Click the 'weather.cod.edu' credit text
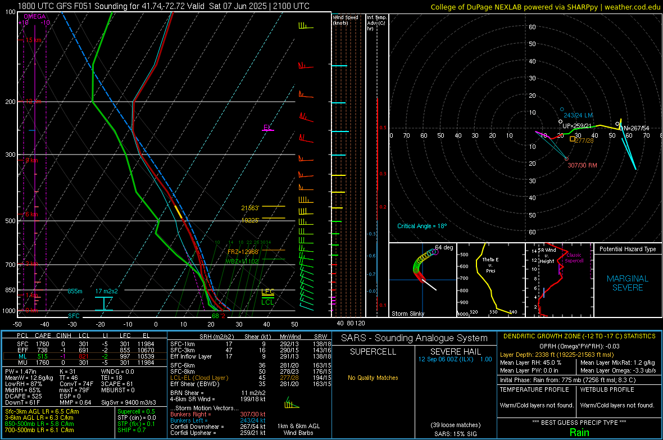This screenshot has height=440, width=663. tap(632, 7)
